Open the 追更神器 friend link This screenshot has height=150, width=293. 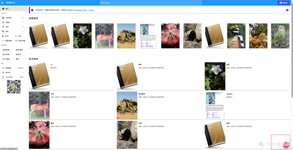(x=19, y=50)
